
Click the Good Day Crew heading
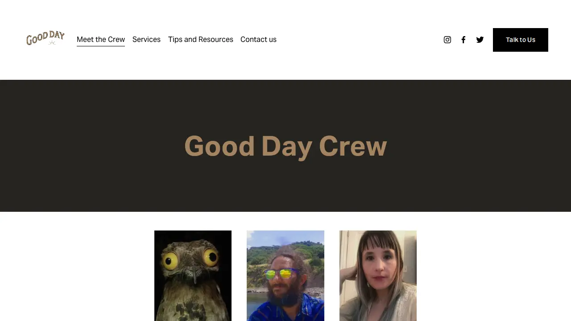click(285, 146)
